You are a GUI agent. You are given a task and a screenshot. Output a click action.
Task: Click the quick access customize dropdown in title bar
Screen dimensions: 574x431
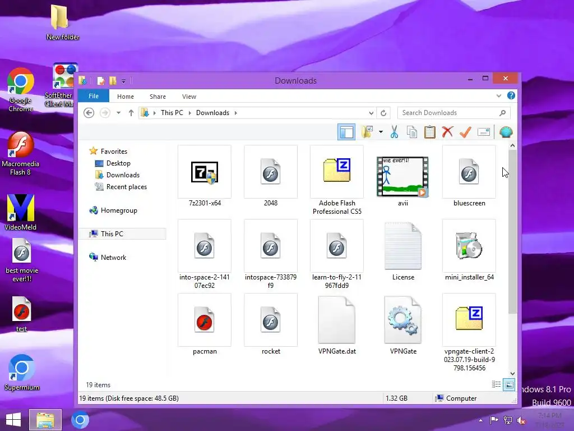pos(123,81)
